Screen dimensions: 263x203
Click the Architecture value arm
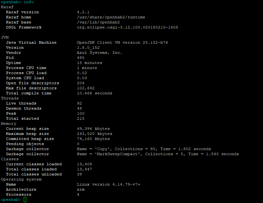pyautogui.click(x=81, y=189)
